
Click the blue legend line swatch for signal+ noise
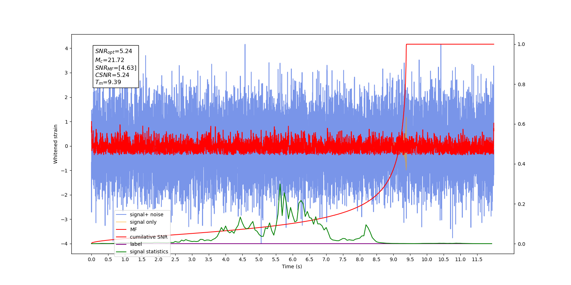click(x=121, y=214)
